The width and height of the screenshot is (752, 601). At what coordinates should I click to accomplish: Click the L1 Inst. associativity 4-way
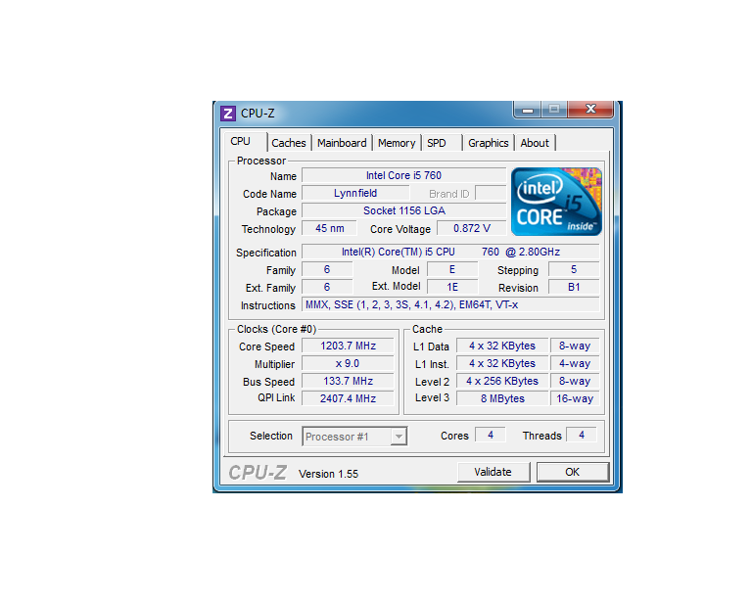pyautogui.click(x=575, y=364)
